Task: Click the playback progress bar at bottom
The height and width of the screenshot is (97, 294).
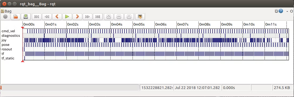Action: (x=70, y=87)
